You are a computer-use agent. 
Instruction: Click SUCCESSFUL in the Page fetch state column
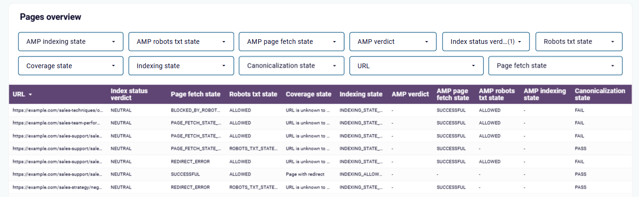(x=185, y=174)
